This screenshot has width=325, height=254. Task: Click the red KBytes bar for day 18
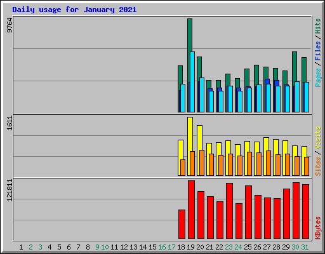click(182, 224)
